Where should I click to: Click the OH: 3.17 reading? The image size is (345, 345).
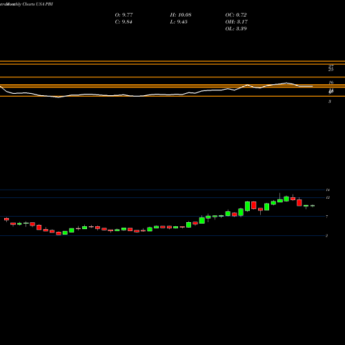236,22
